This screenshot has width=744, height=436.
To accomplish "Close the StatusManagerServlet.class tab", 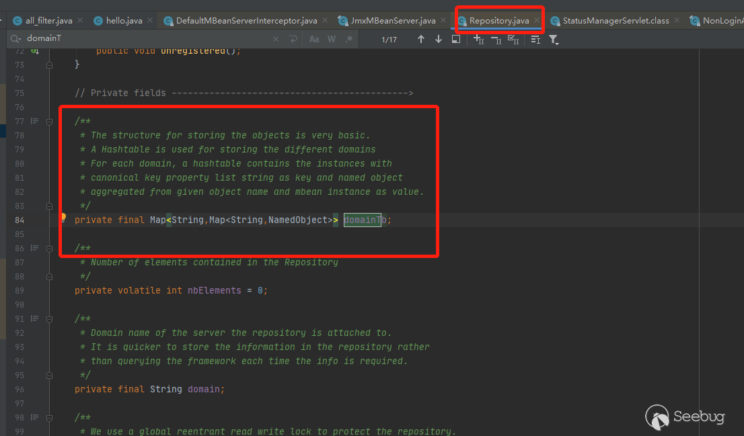I will [x=677, y=20].
